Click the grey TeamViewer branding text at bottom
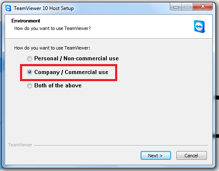This screenshot has height=171, width=219. pyautogui.click(x=20, y=145)
